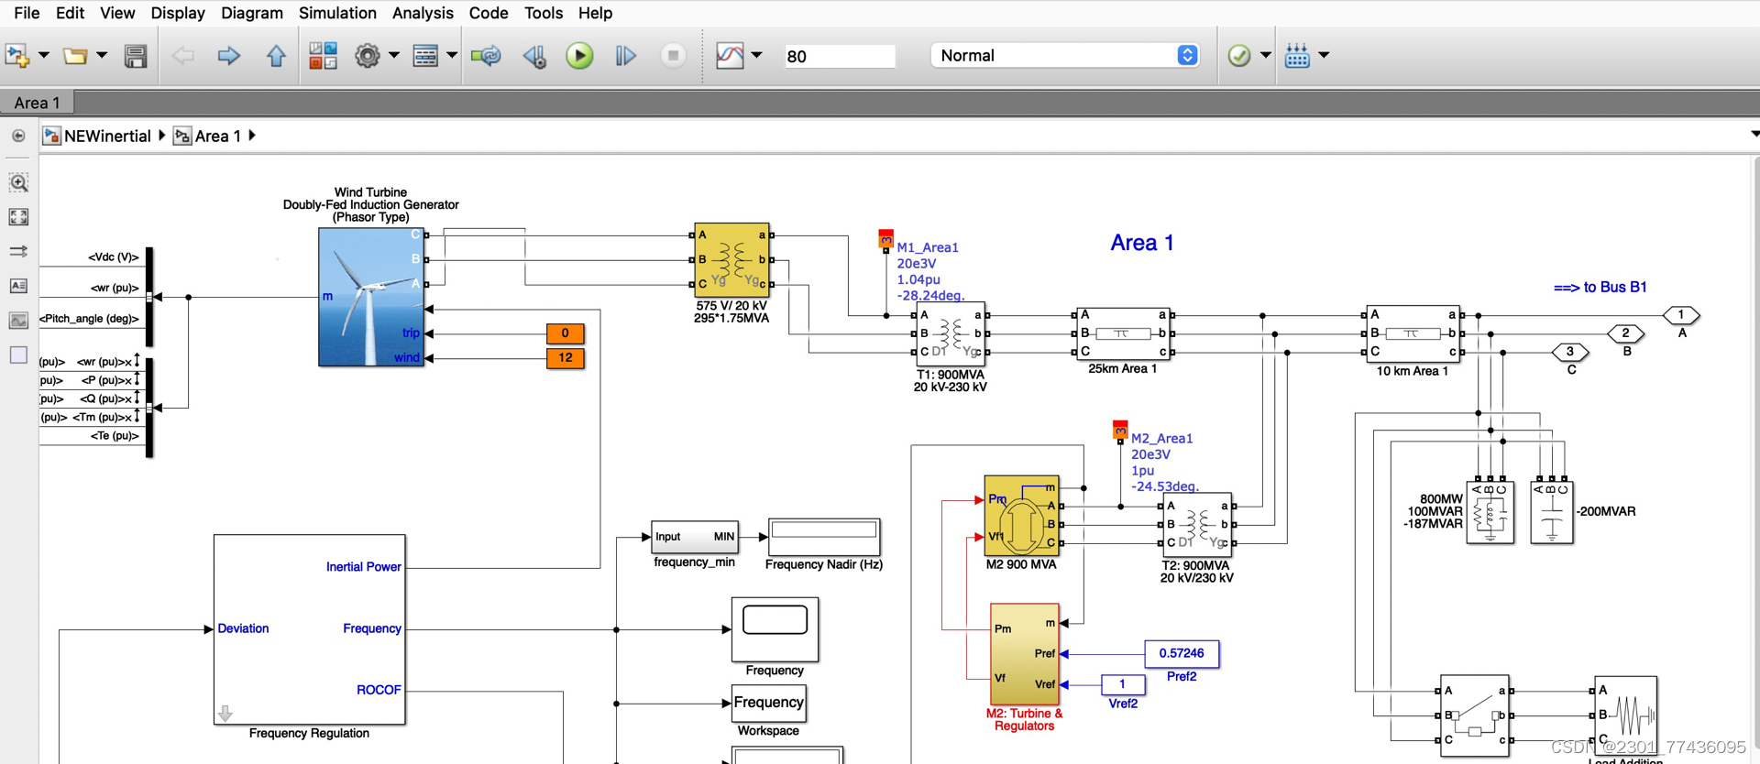Save the model with the floppy icon
Screen dimensions: 1760x764
[136, 56]
